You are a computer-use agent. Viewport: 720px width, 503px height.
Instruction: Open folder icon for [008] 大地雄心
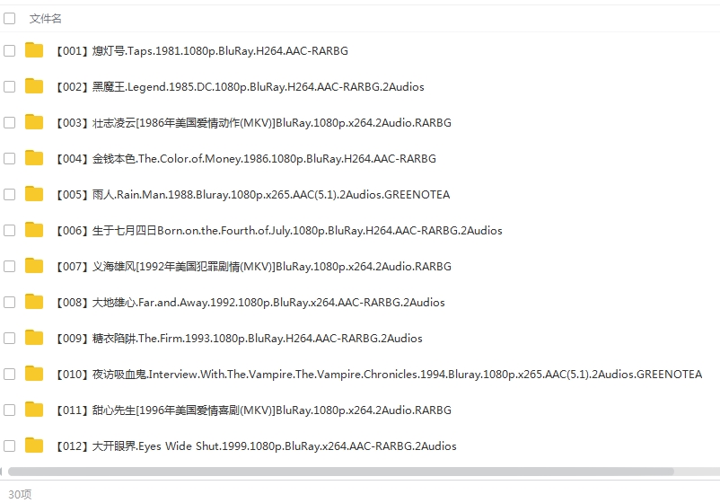(34, 302)
